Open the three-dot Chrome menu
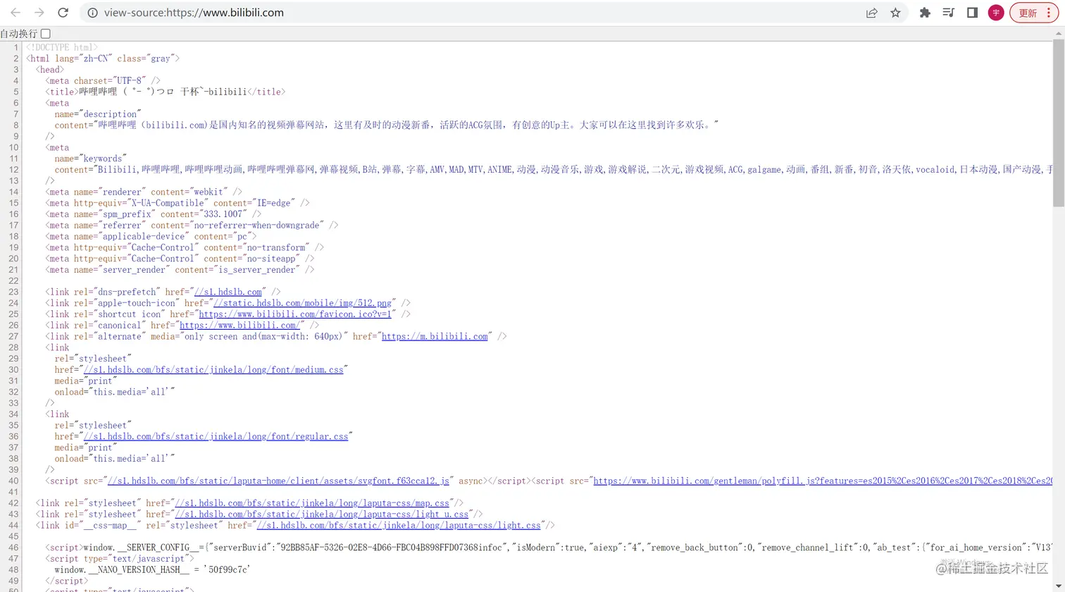 [x=1049, y=13]
